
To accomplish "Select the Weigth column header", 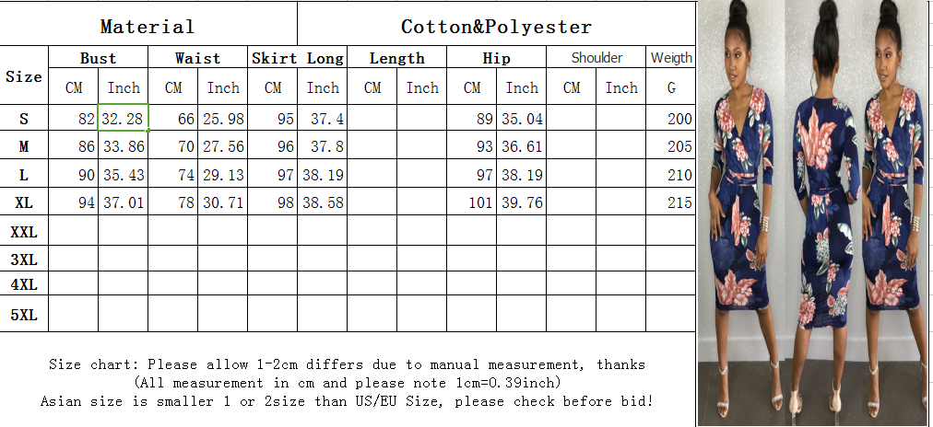I will pos(670,58).
